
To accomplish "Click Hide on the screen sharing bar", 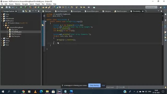I will (103, 85).
